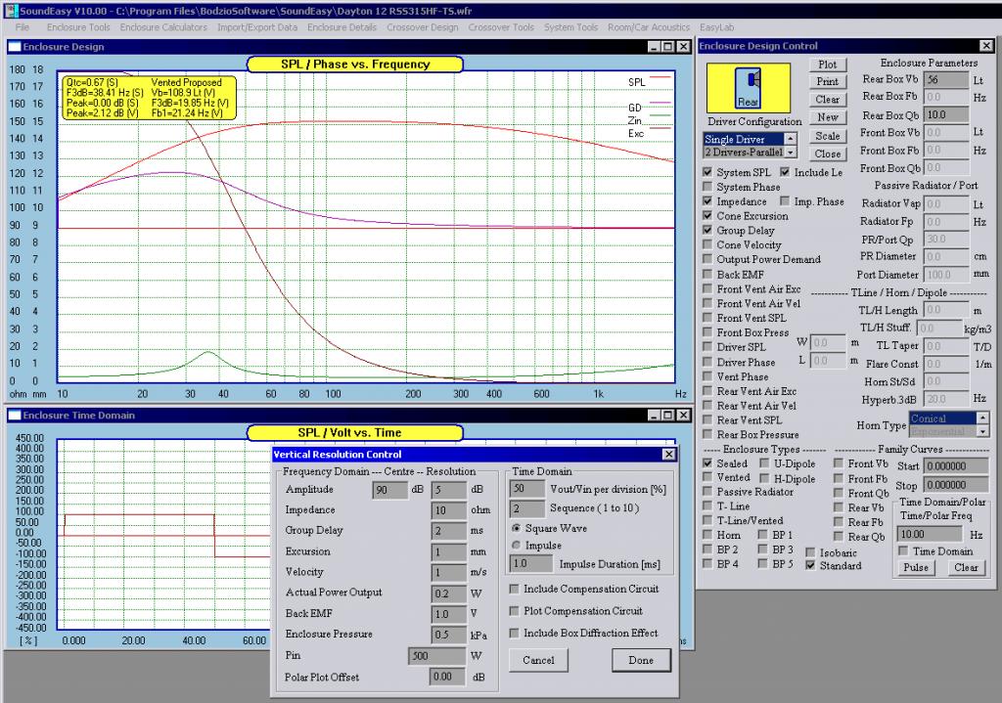
Task: Enable the Time Domain checkbox
Action: [903, 551]
